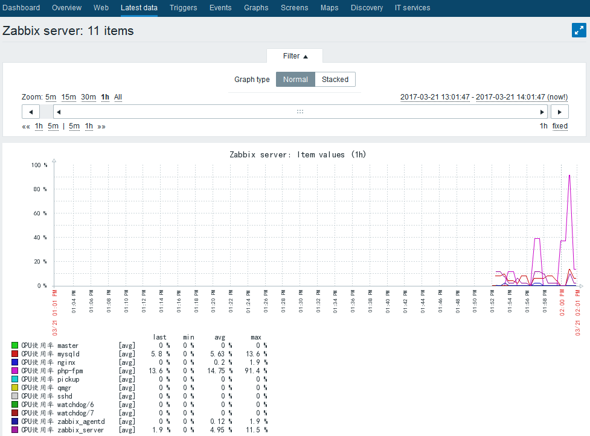Set zoom to 15m

[x=68, y=97]
